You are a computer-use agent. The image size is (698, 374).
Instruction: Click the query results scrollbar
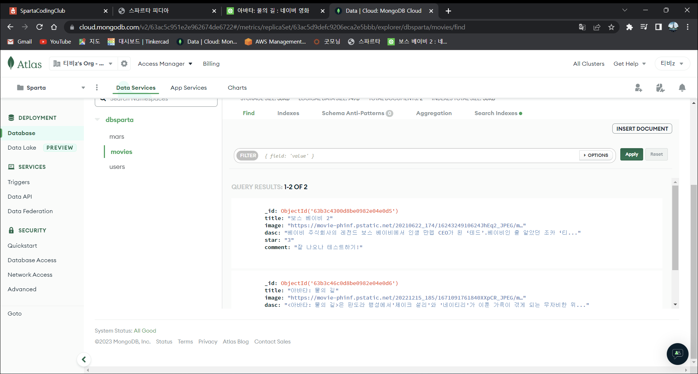pos(675,228)
